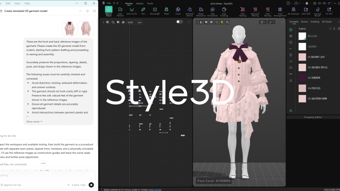
Task: Switch to 2D view mode
Action: tap(319, 3)
